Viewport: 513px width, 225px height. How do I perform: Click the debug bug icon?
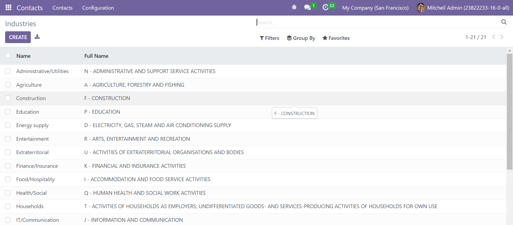click(294, 7)
